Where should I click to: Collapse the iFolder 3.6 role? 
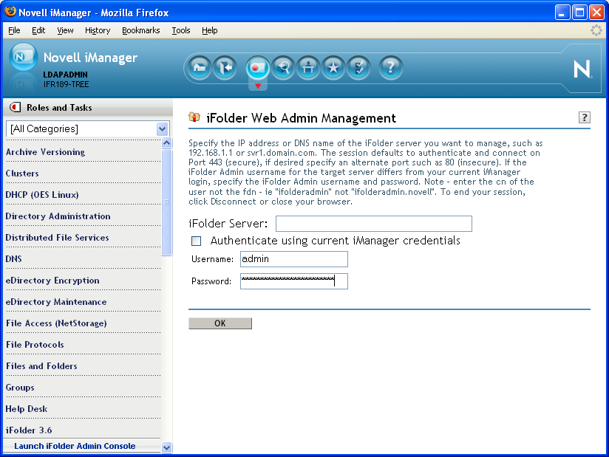coord(29,430)
